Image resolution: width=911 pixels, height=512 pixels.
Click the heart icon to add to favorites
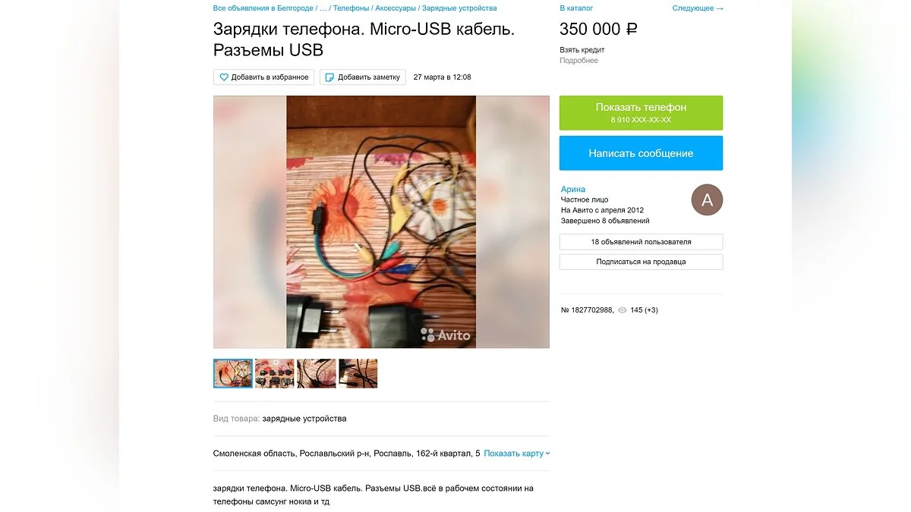click(x=224, y=77)
